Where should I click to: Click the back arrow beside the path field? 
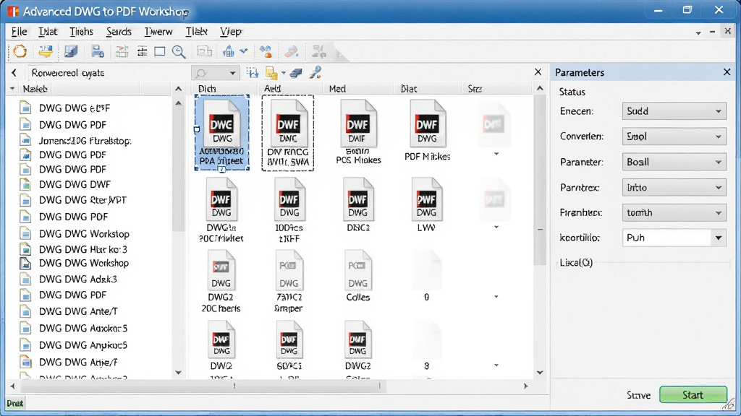(x=14, y=73)
